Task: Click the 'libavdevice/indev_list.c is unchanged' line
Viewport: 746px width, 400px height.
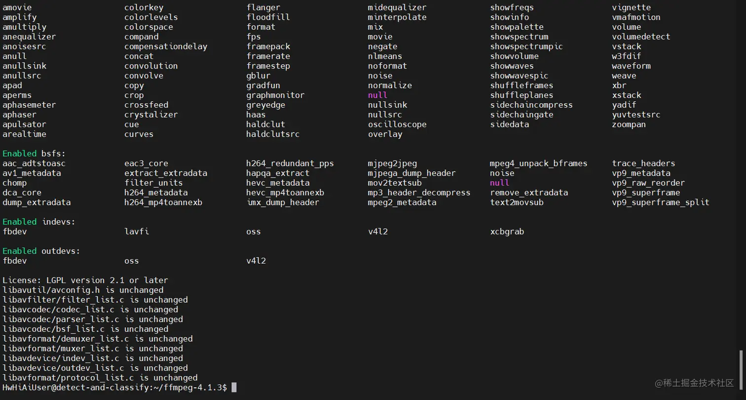Action: pyautogui.click(x=93, y=358)
